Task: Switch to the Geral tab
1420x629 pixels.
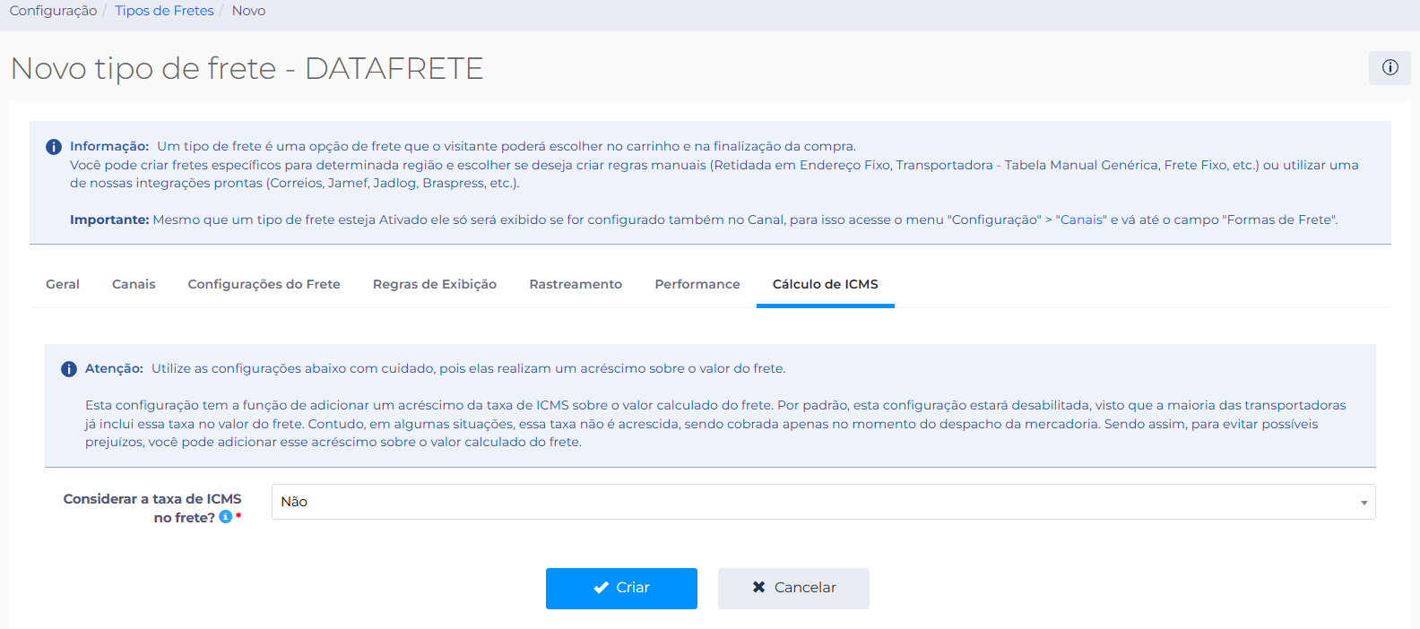Action: coord(63,284)
